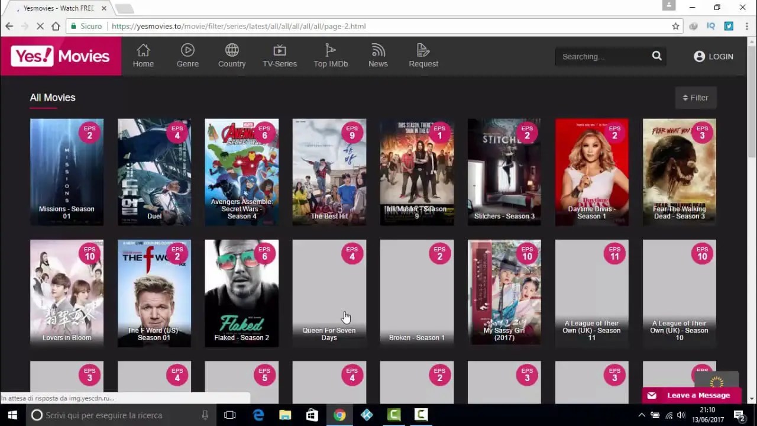Image resolution: width=757 pixels, height=426 pixels.
Task: Open Microsoft Store from taskbar
Action: coord(312,415)
